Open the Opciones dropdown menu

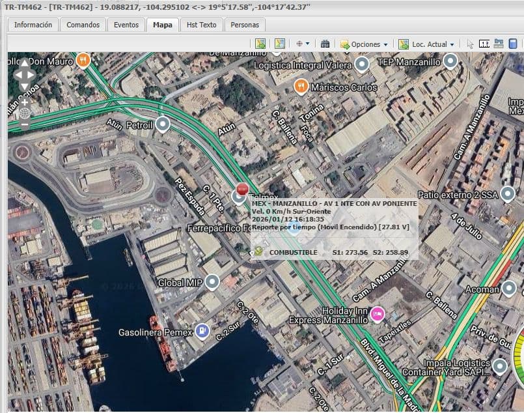[362, 44]
